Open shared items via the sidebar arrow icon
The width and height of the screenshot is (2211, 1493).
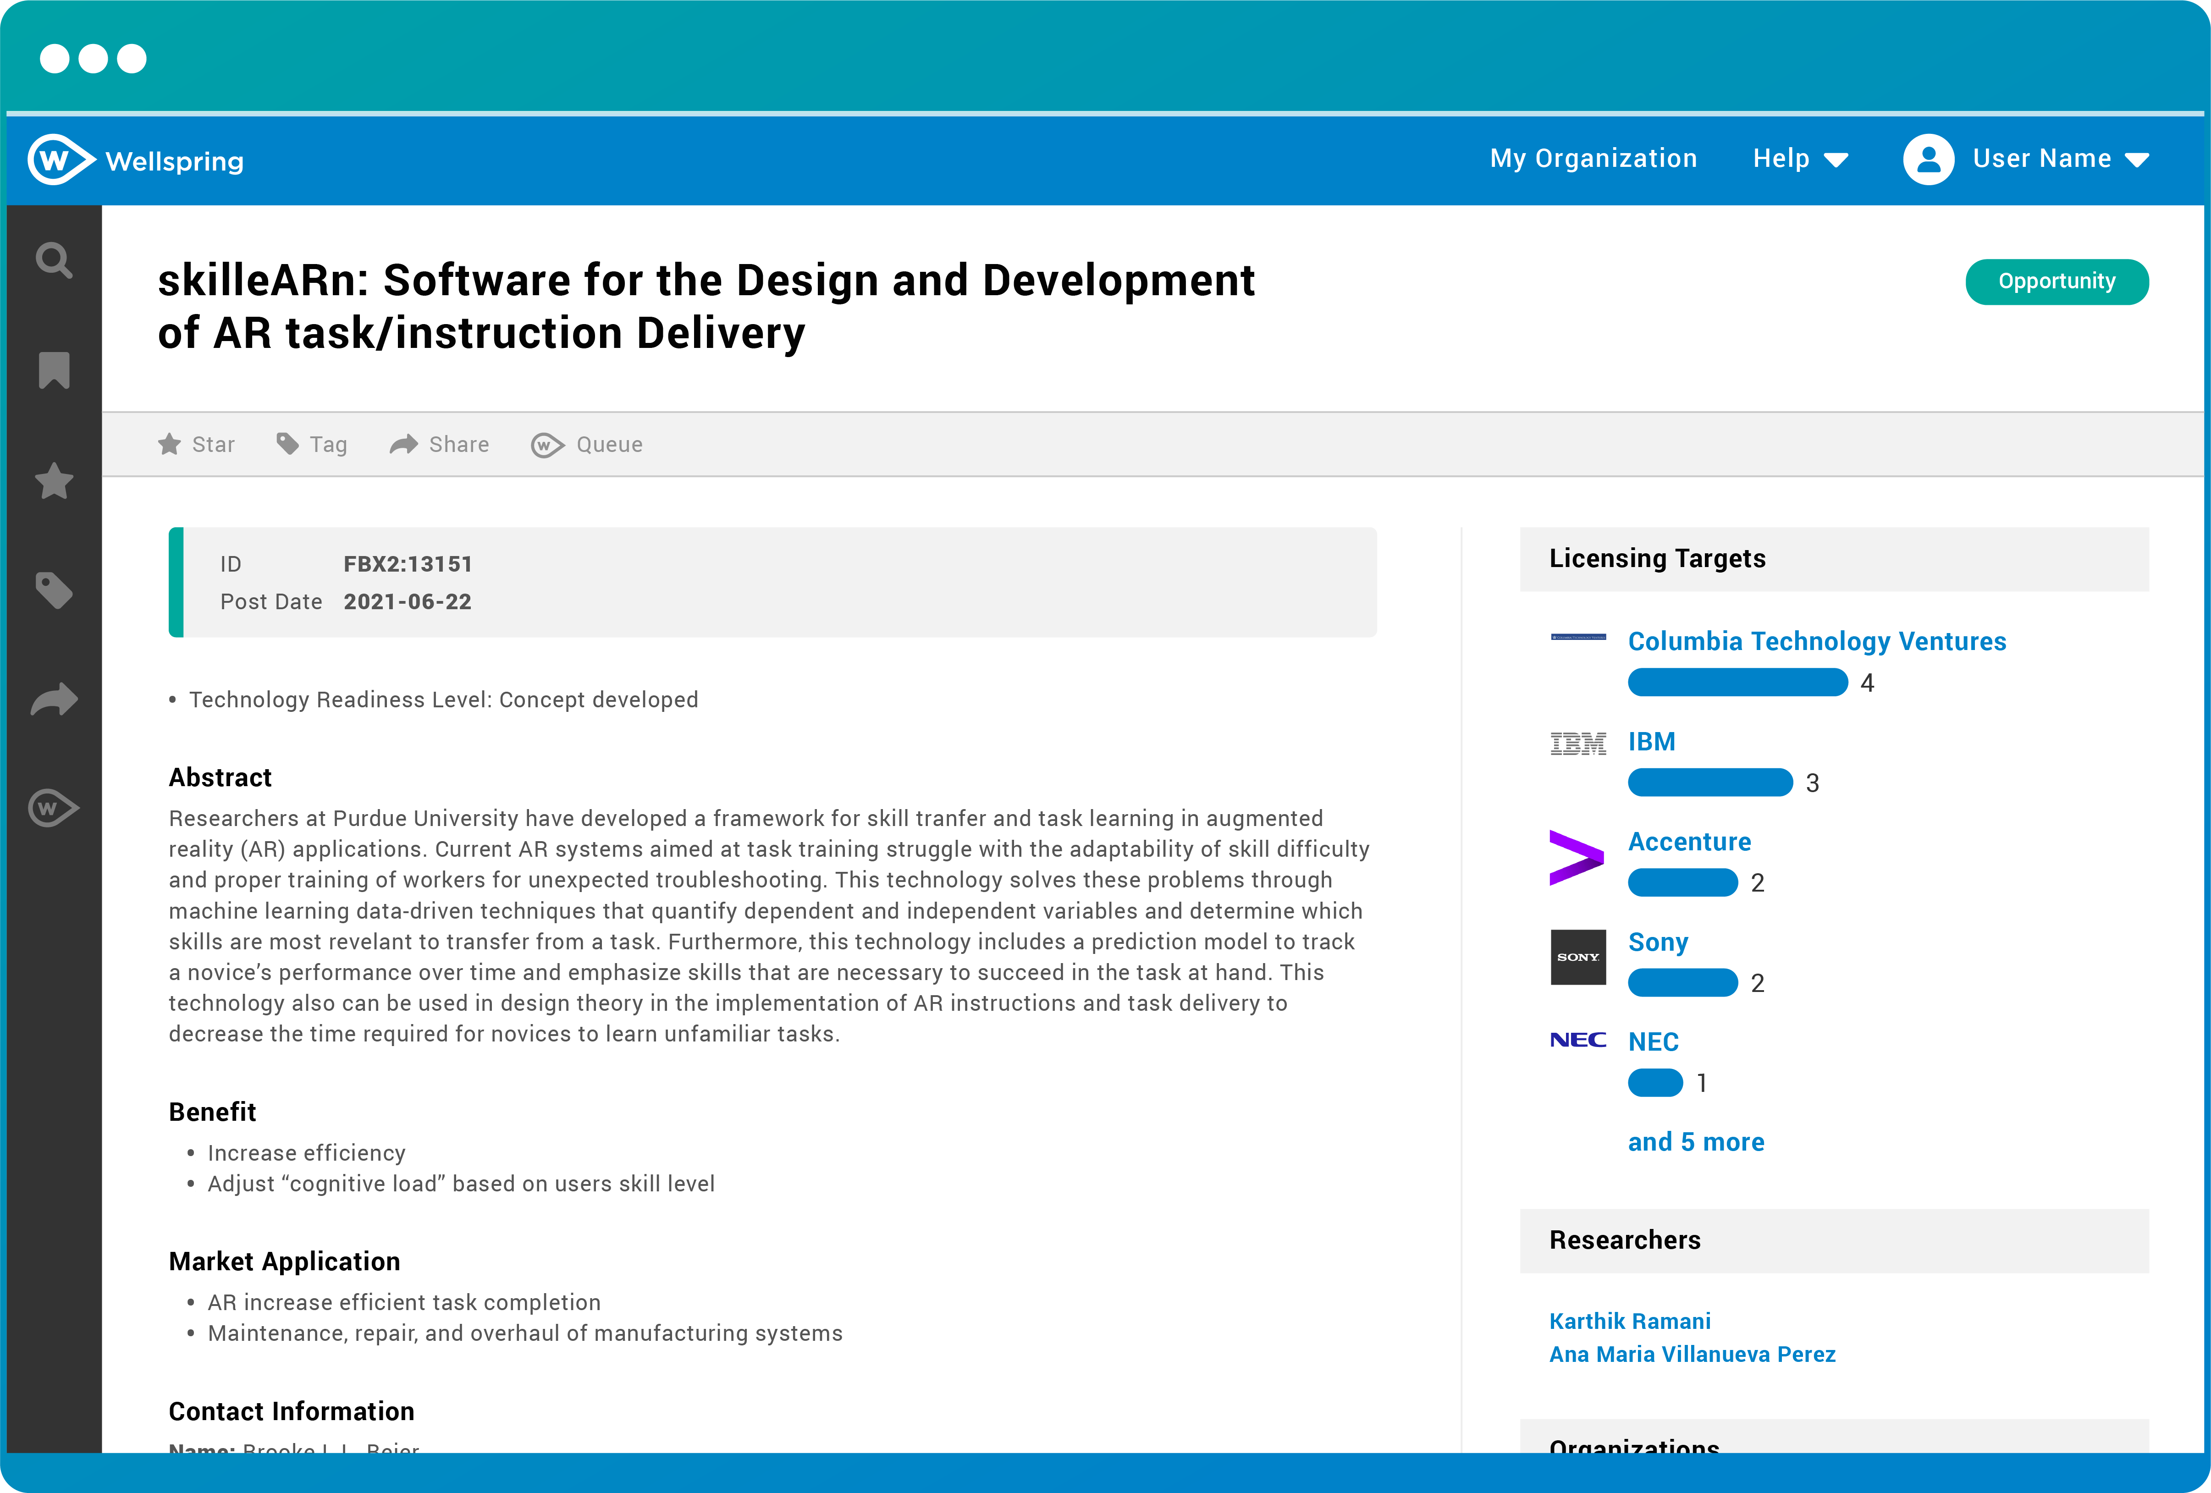pyautogui.click(x=54, y=700)
